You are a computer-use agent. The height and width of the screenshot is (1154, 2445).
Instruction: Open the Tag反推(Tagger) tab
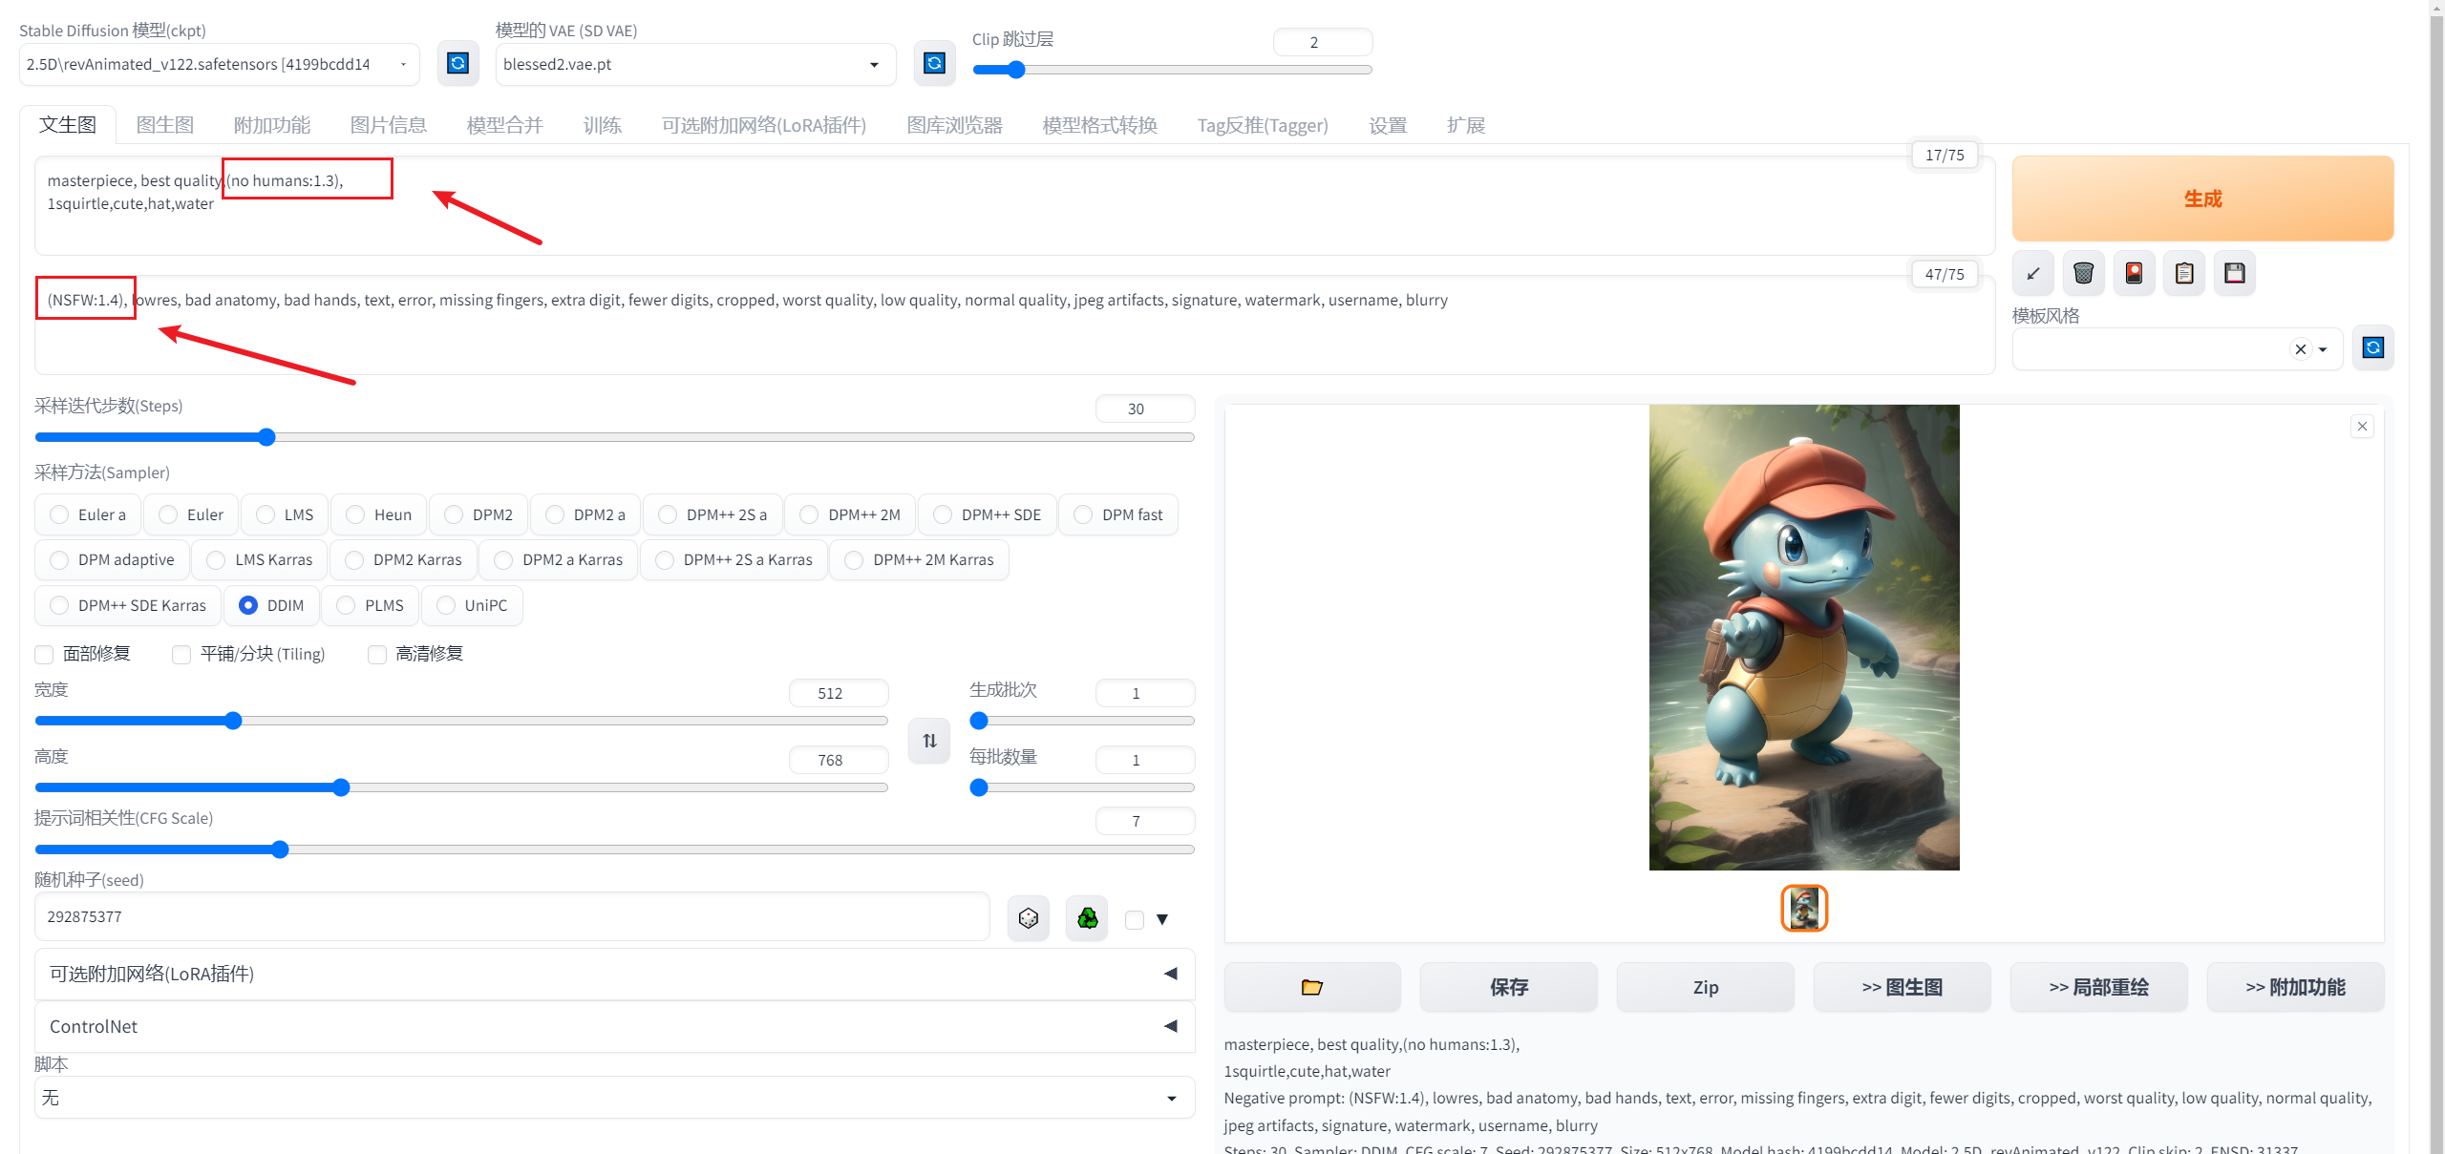tap(1263, 125)
